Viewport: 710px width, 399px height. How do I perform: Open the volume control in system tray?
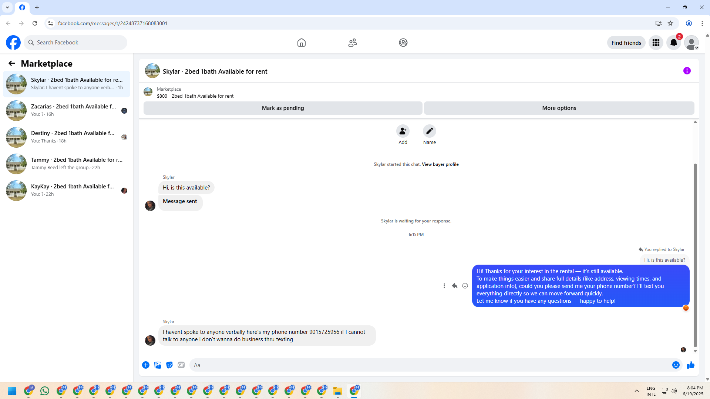tap(674, 391)
